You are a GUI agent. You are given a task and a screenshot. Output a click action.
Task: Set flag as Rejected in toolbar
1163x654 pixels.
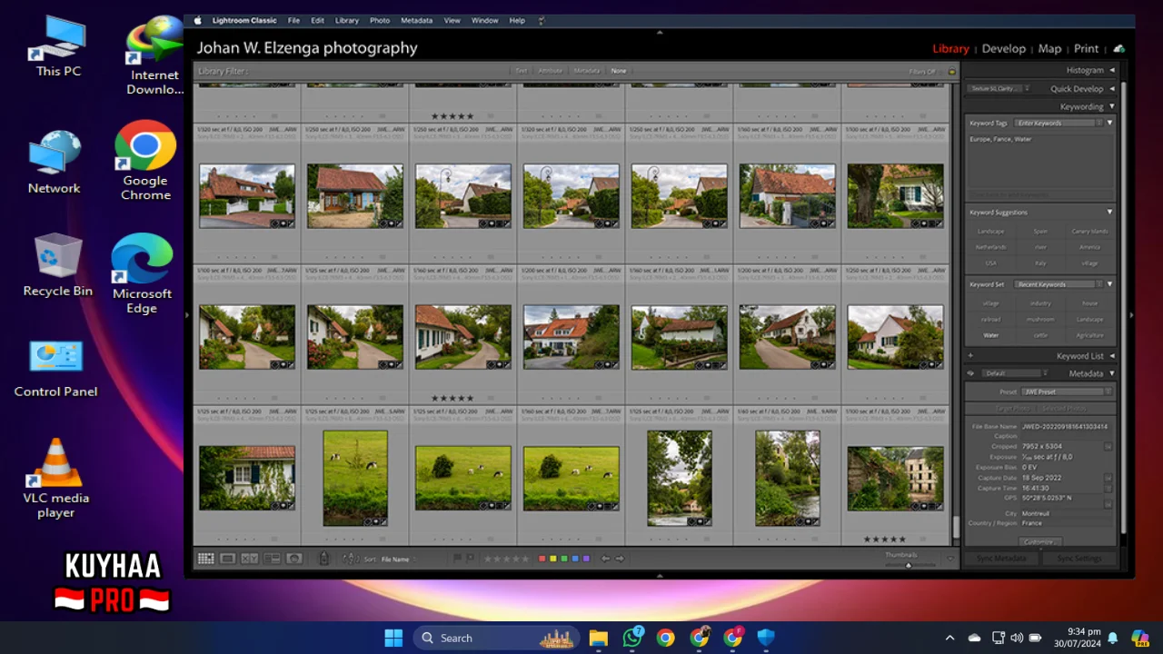470,559
